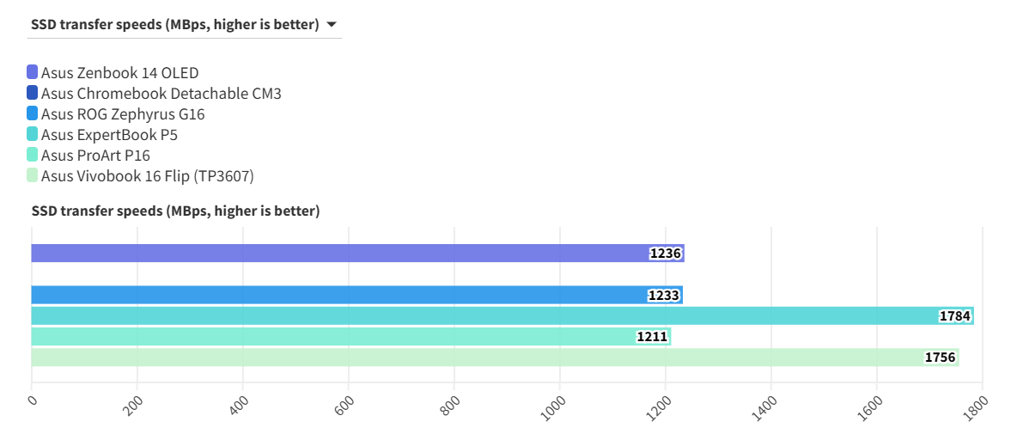Click the Asus ProArt P16 legend swatch
The height and width of the screenshot is (434, 1017).
33,155
